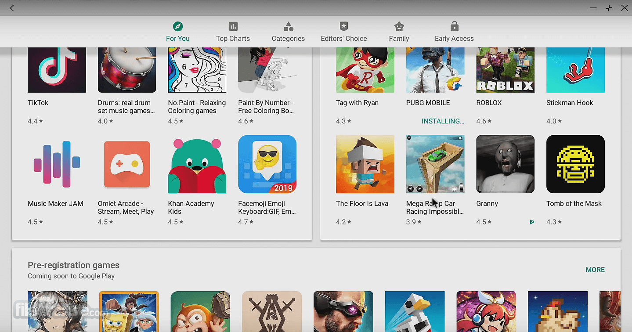Select the monkey with rock game thumbnail

pyautogui.click(x=200, y=311)
